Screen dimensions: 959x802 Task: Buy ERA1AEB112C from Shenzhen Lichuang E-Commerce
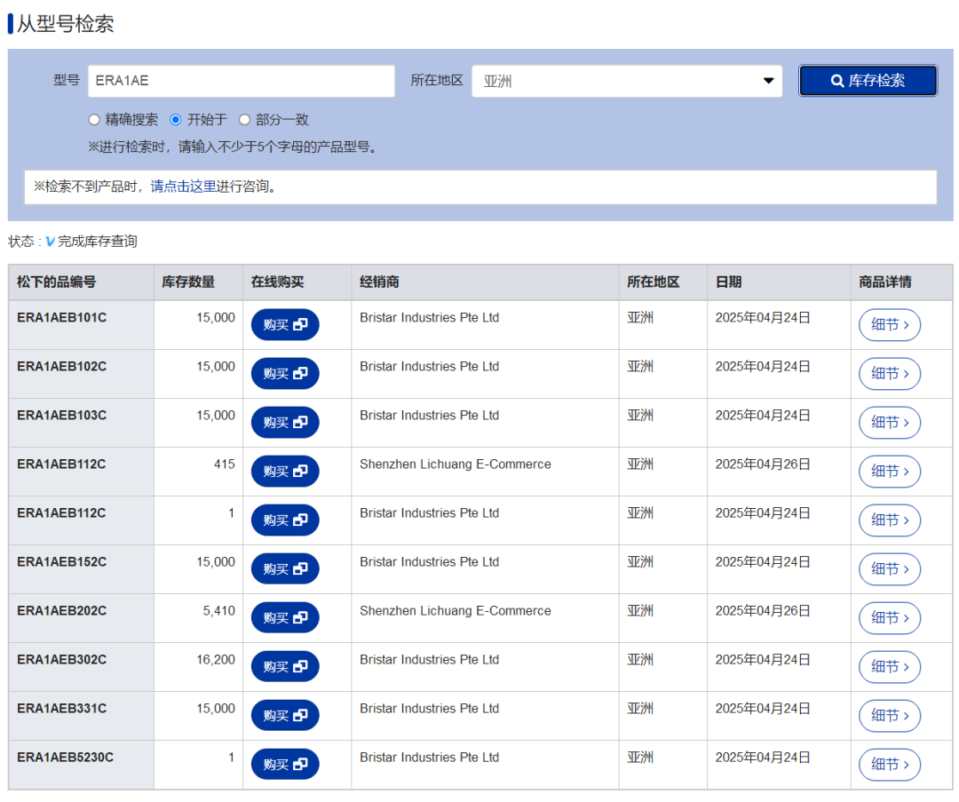pyautogui.click(x=285, y=472)
